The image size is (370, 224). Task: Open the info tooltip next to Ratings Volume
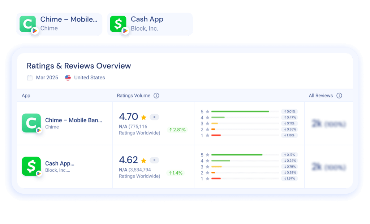pos(156,96)
